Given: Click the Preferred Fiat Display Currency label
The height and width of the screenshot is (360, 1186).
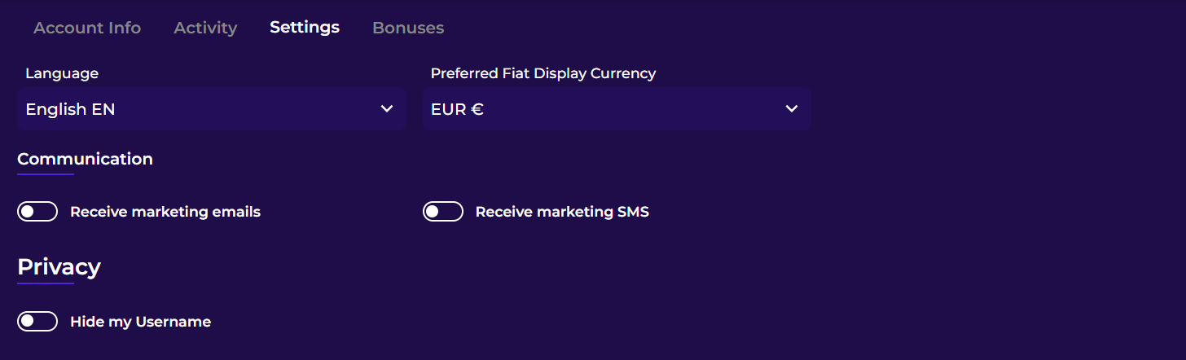Looking at the screenshot, I should [543, 73].
